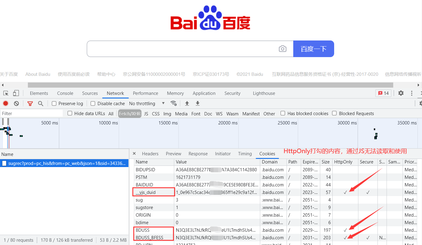Toggle the red filter funnel icon

click(30, 104)
